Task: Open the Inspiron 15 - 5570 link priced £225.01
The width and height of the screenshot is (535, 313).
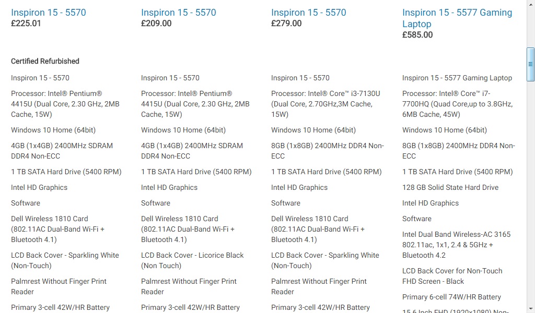Action: coord(49,13)
